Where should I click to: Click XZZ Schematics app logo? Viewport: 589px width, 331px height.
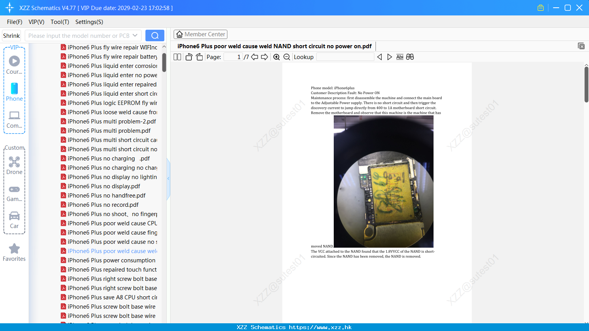pyautogui.click(x=10, y=8)
